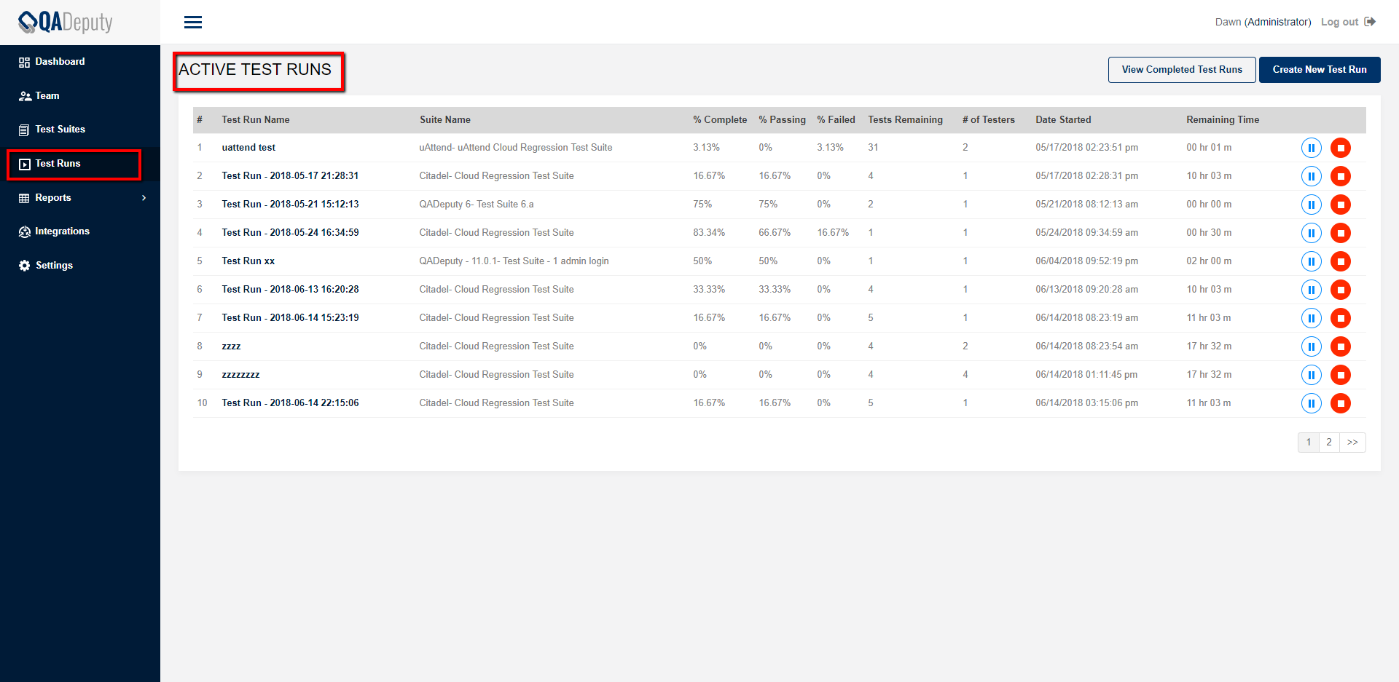Click the % Complete column header
Image resolution: width=1399 pixels, height=682 pixels.
click(720, 120)
